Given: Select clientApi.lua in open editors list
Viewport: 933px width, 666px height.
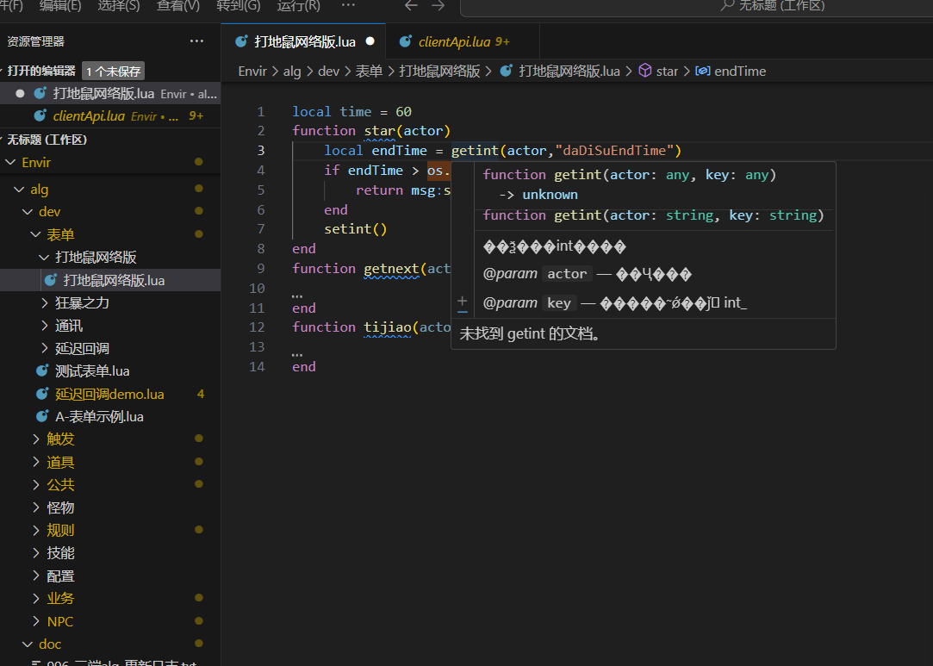Looking at the screenshot, I should click(x=110, y=116).
